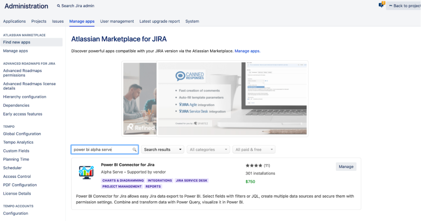Click the $750 price text
421x222 pixels.
tap(250, 182)
